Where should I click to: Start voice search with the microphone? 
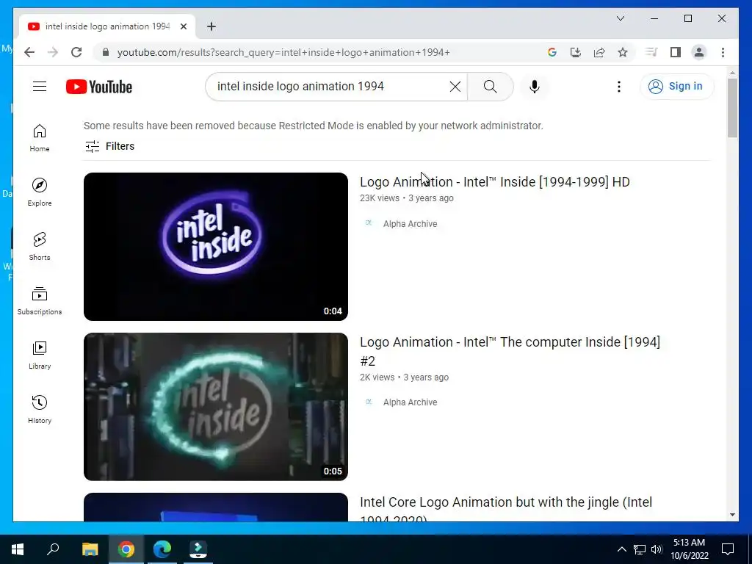[x=535, y=87]
